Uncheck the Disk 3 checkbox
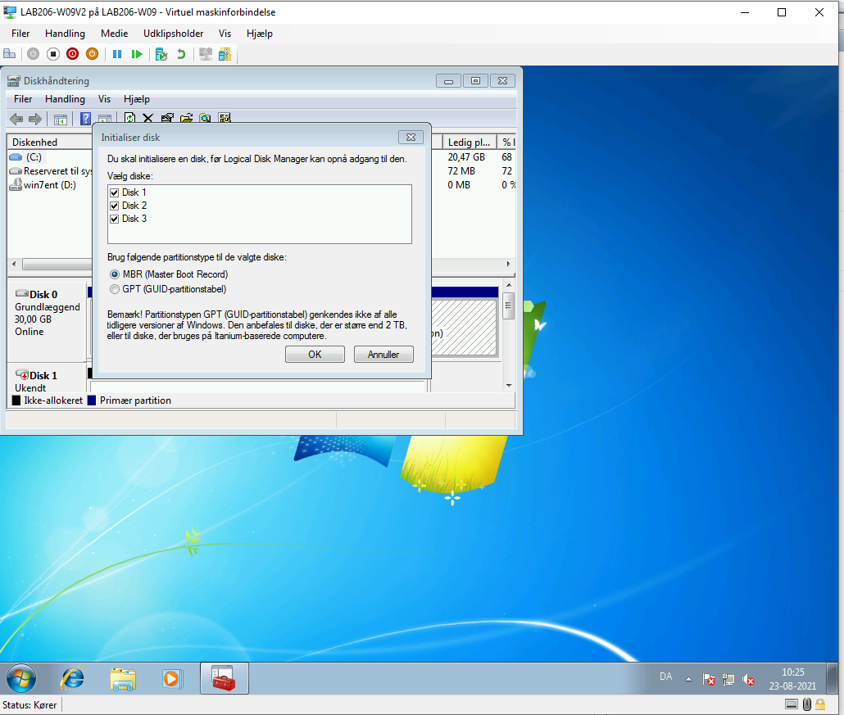Image resolution: width=844 pixels, height=715 pixels. coord(114,219)
